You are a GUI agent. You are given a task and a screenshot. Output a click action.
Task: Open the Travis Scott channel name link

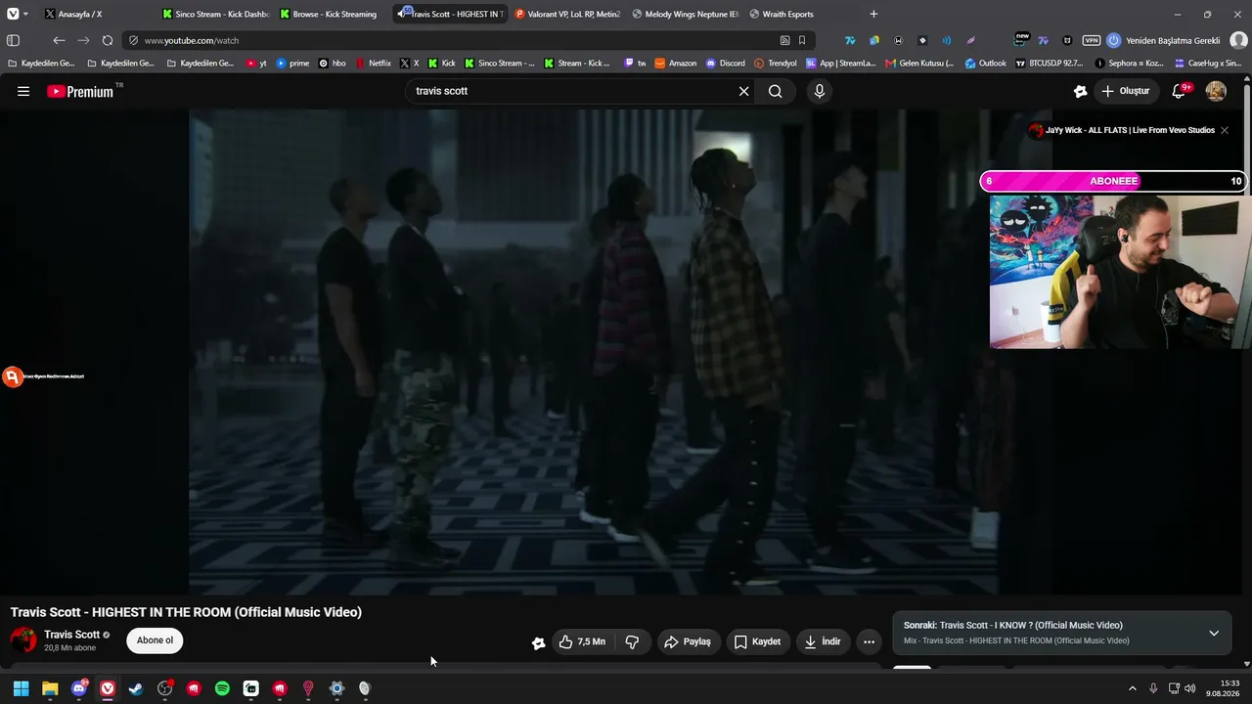pos(71,635)
